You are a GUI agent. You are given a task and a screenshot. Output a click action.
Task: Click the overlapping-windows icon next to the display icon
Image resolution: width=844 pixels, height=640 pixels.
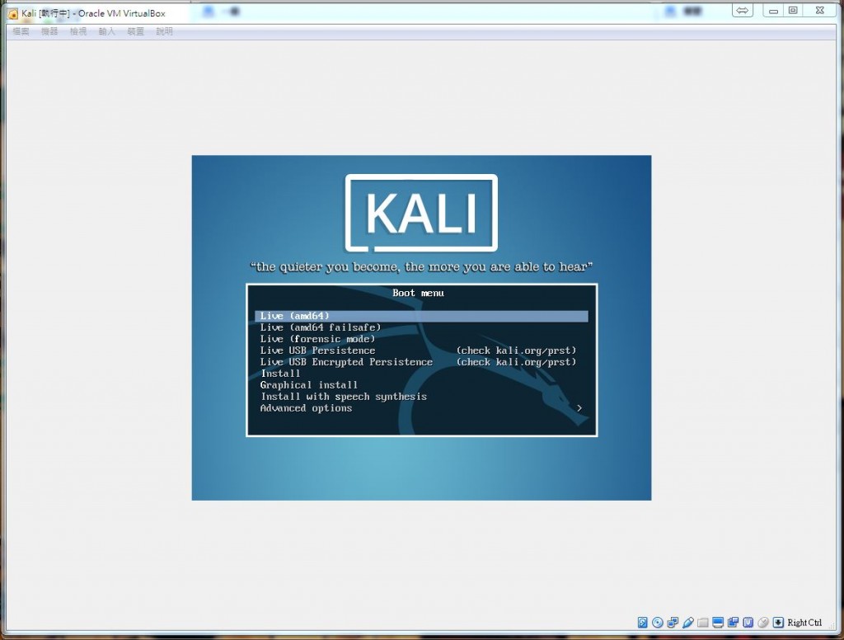[733, 623]
